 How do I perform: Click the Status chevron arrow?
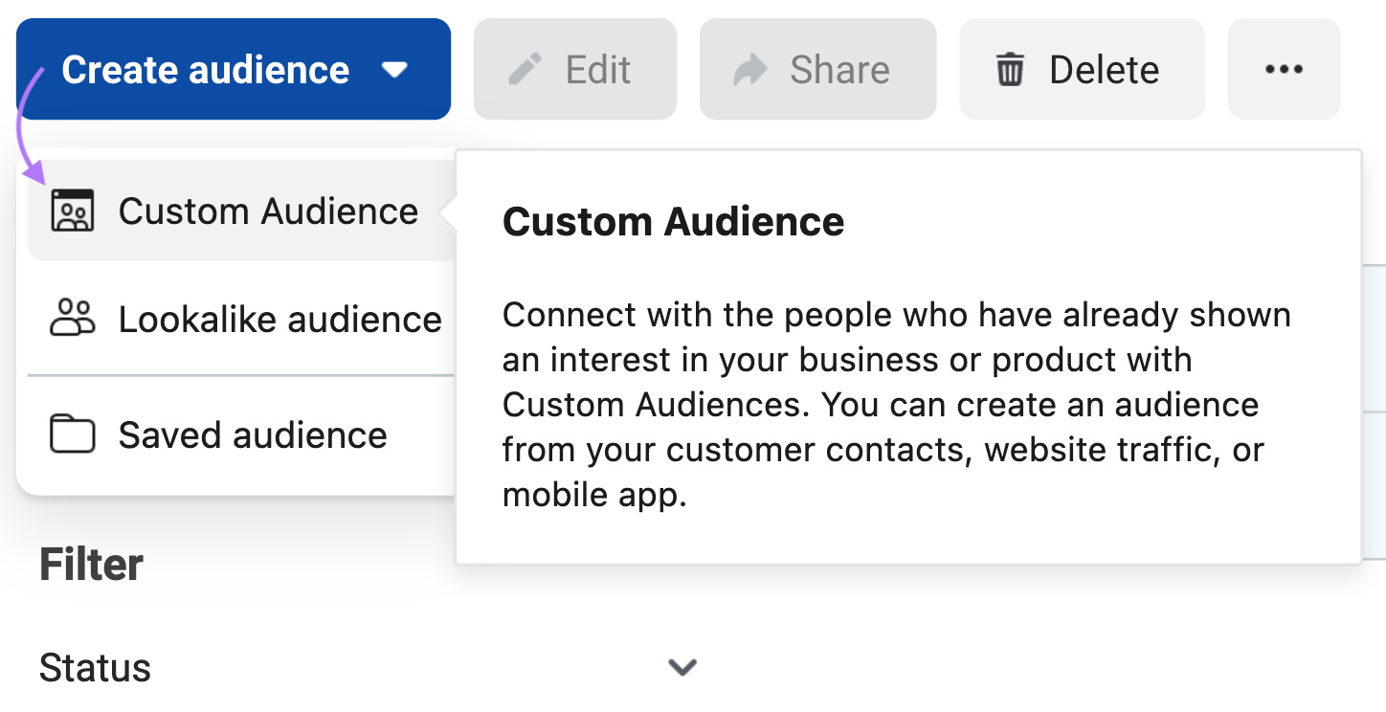point(681,667)
